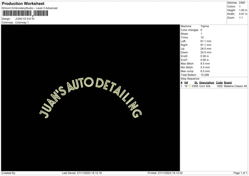Click the Height value 1.93 in
The image size is (249, 176).
(243, 10)
